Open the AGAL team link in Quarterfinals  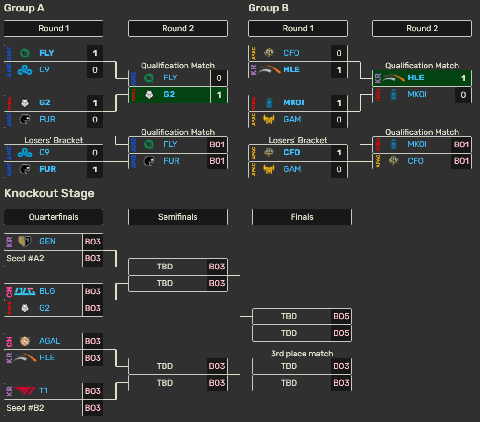pyautogui.click(x=50, y=341)
